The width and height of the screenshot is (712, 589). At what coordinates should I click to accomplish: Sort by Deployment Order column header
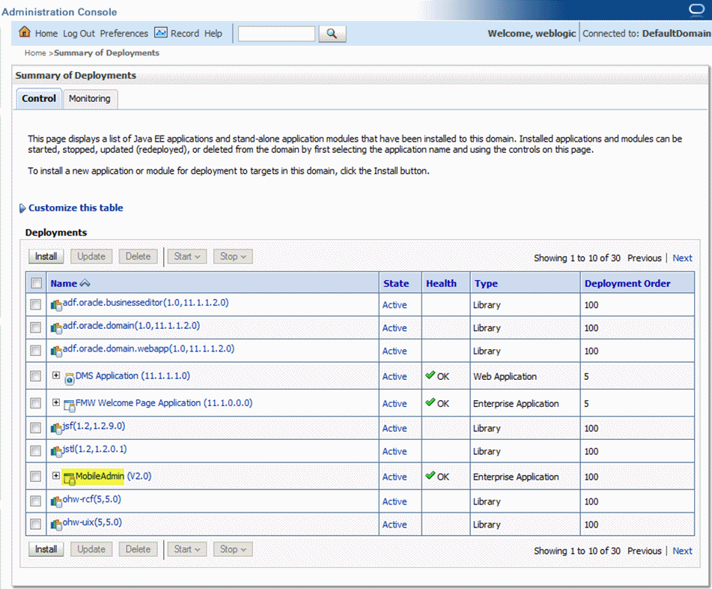(627, 283)
